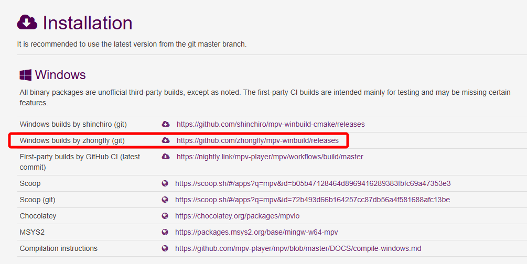Click the 'Scoop' row label

click(x=30, y=183)
